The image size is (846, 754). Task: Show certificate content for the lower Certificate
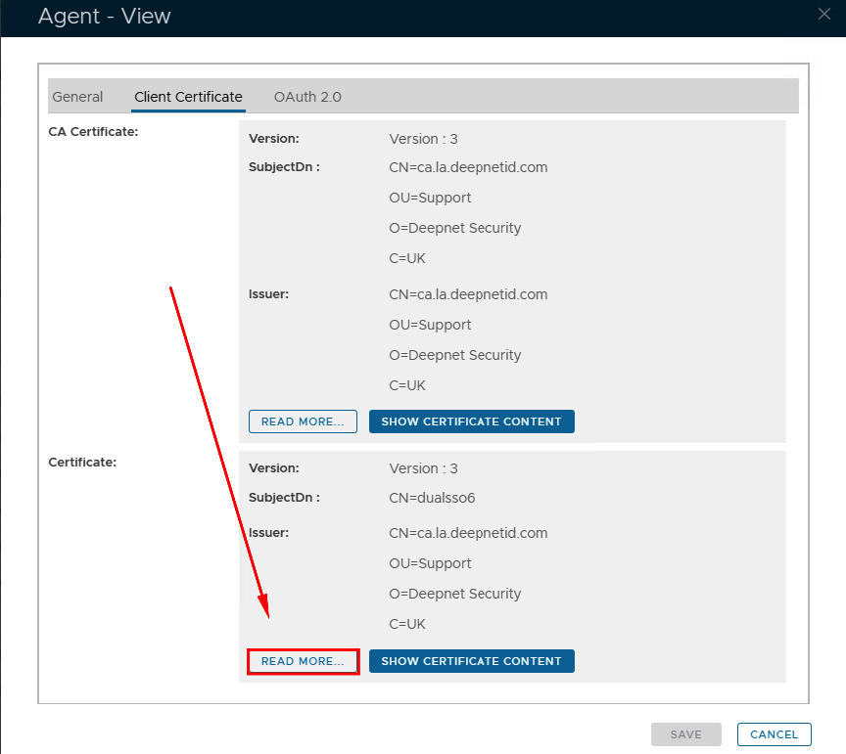pyautogui.click(x=471, y=661)
